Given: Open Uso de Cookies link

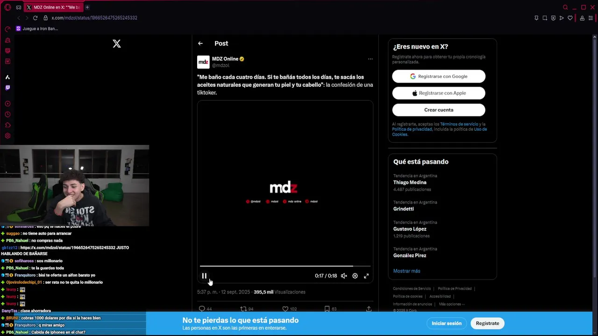Looking at the screenshot, I should [x=439, y=132].
